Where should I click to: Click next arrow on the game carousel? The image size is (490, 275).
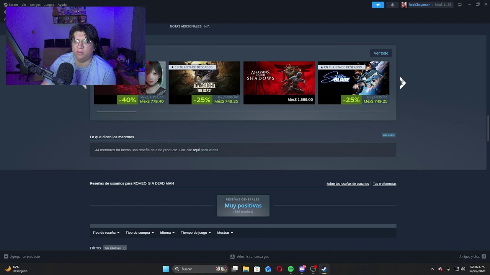click(x=402, y=83)
